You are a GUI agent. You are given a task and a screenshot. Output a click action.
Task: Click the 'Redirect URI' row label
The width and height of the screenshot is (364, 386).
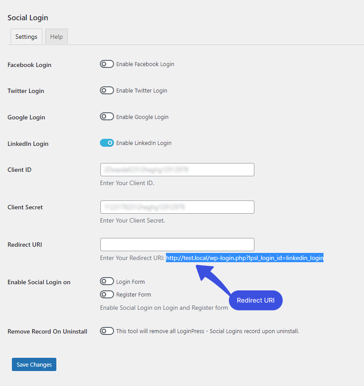point(25,245)
